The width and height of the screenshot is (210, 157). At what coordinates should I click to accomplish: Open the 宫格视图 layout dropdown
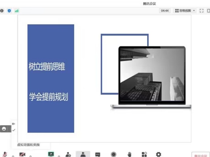pyautogui.click(x=185, y=11)
